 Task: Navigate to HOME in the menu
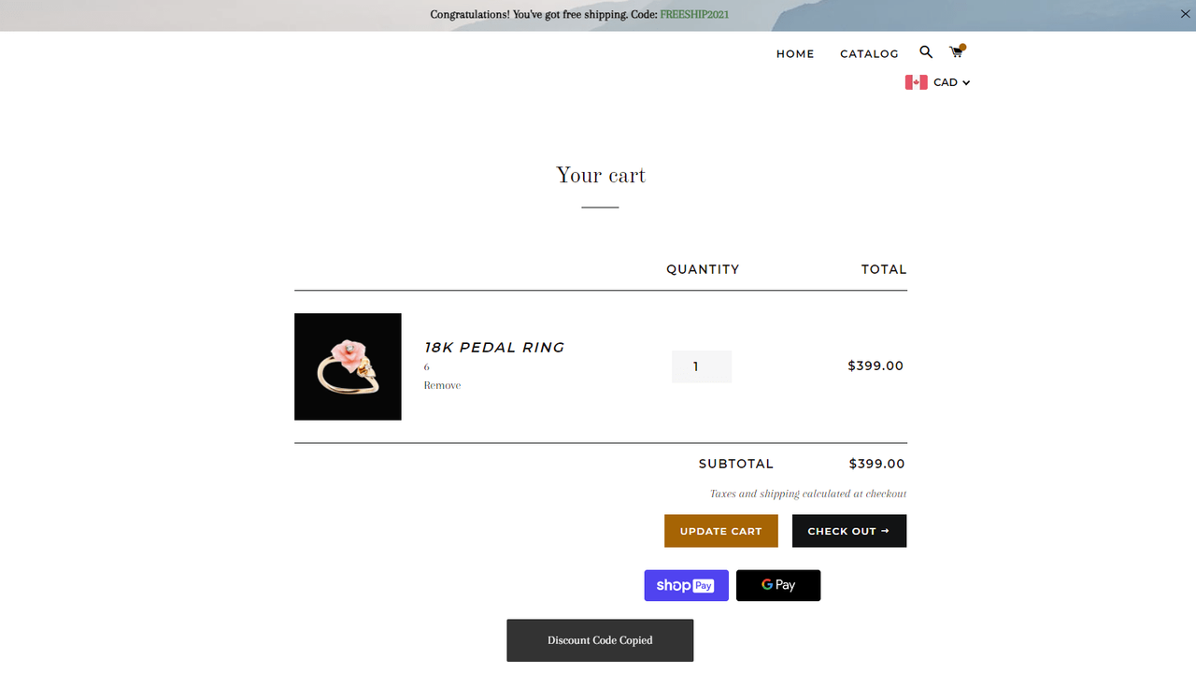click(795, 54)
